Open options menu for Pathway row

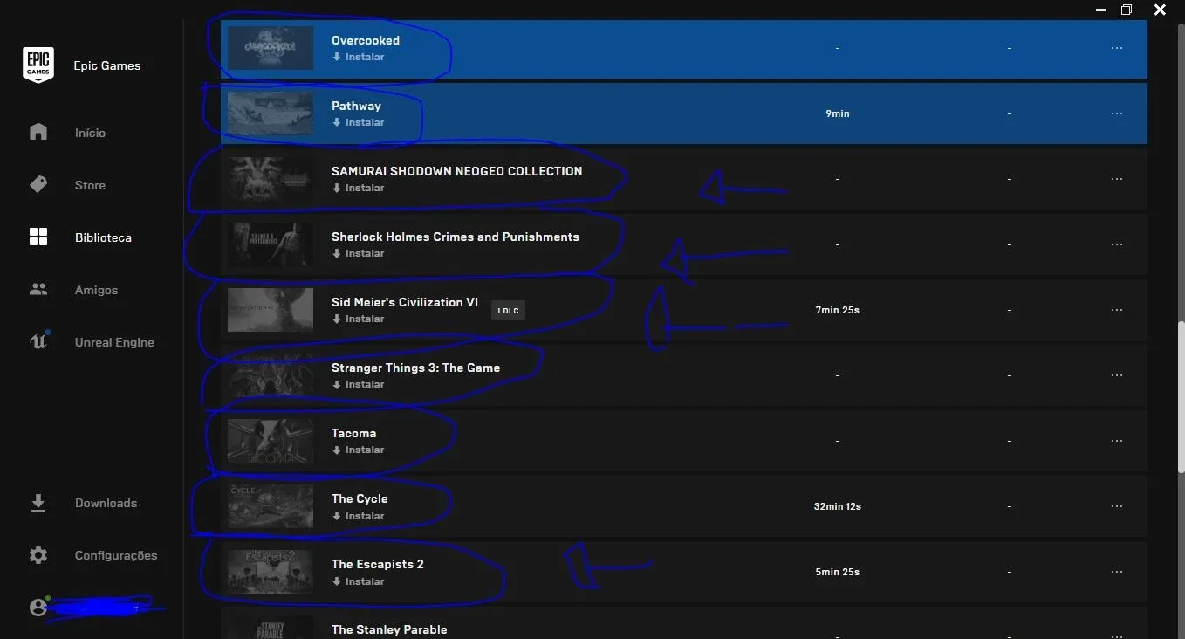click(1117, 113)
